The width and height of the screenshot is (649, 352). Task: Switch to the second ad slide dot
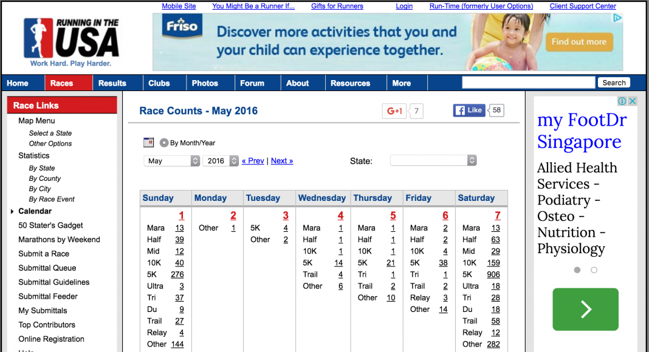coord(594,270)
